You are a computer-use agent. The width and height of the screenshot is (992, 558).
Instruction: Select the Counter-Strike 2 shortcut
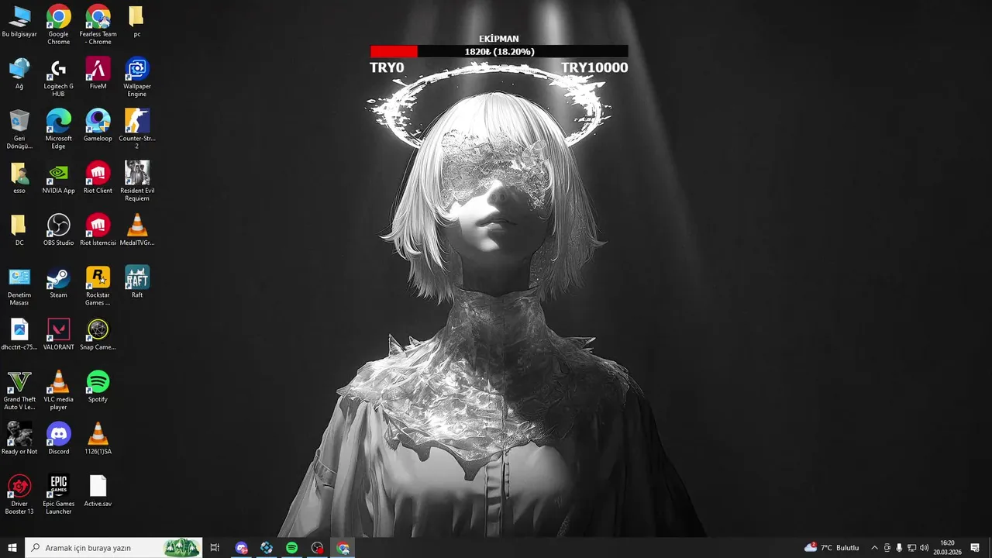136,129
